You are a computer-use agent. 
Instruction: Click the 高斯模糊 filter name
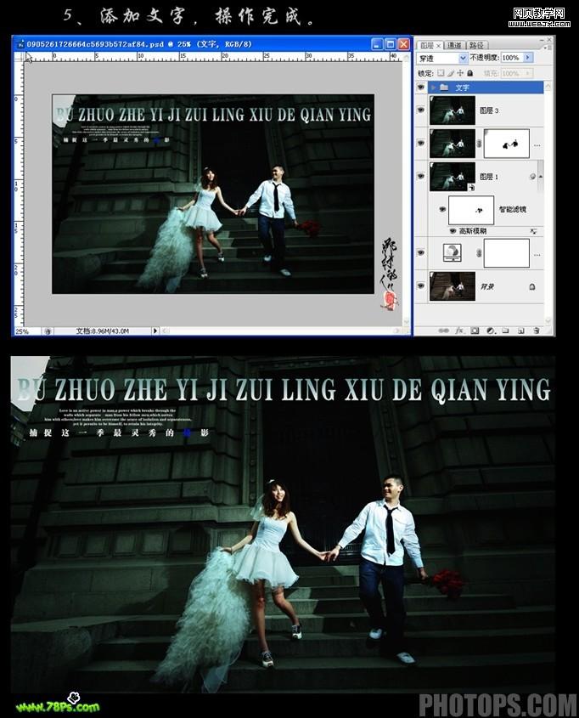[472, 231]
